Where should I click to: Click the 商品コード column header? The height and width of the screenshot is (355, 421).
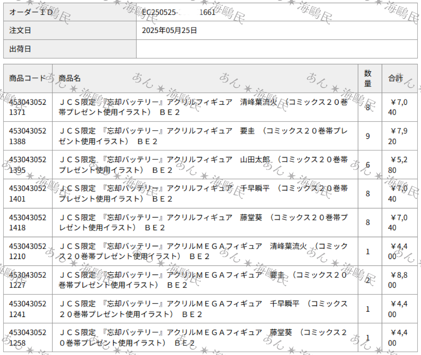[x=28, y=79]
